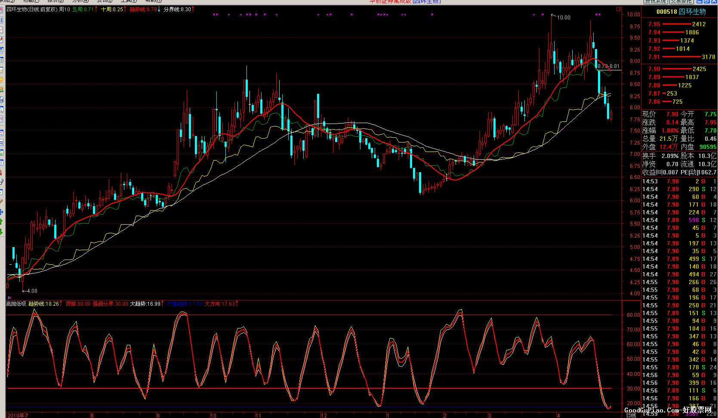
Task: Click the 8.73-8.81 price label on chart
Action: click(609, 66)
